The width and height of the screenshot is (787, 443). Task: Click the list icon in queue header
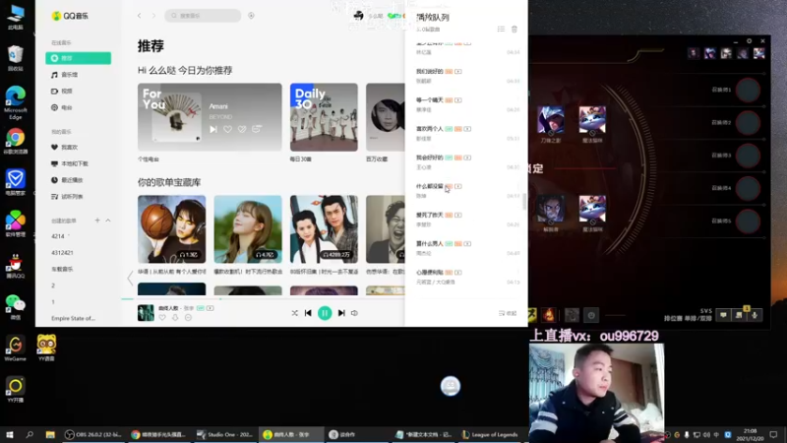click(x=501, y=30)
